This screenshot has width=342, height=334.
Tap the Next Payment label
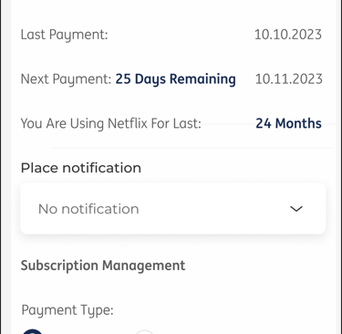click(x=66, y=79)
